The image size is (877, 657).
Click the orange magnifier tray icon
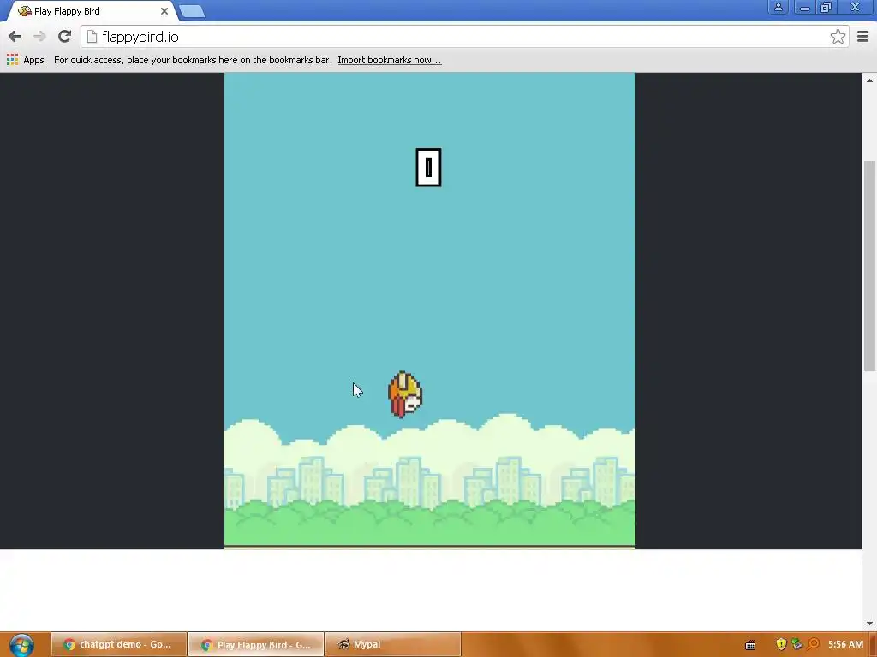(x=814, y=645)
